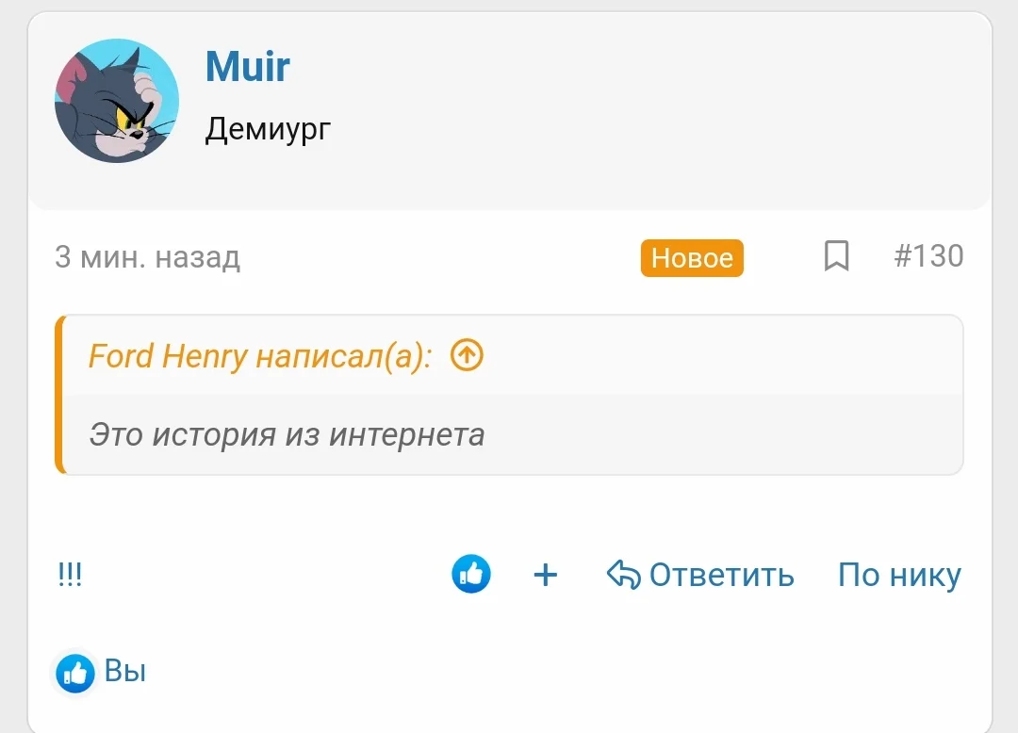Click the orange "Новое" badge
The image size is (1018, 733).
point(692,258)
